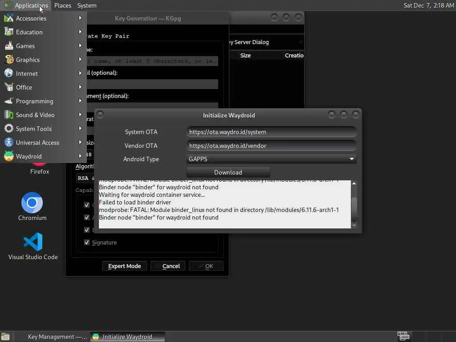Click Cancel in Key Generation dialog
The image size is (456, 342).
click(168, 266)
